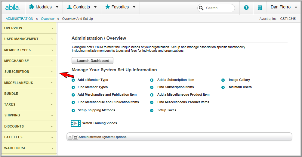Click arrow icon beside Add a Member Type

[x=73, y=80]
